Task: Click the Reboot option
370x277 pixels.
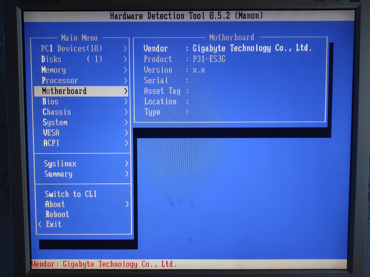Action: click(57, 214)
